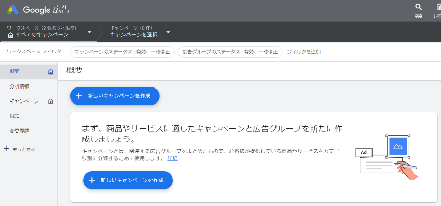Viewport: 441px width, 206px height.
Task: Select 概要 in the sidebar
Action: pyautogui.click(x=29, y=71)
